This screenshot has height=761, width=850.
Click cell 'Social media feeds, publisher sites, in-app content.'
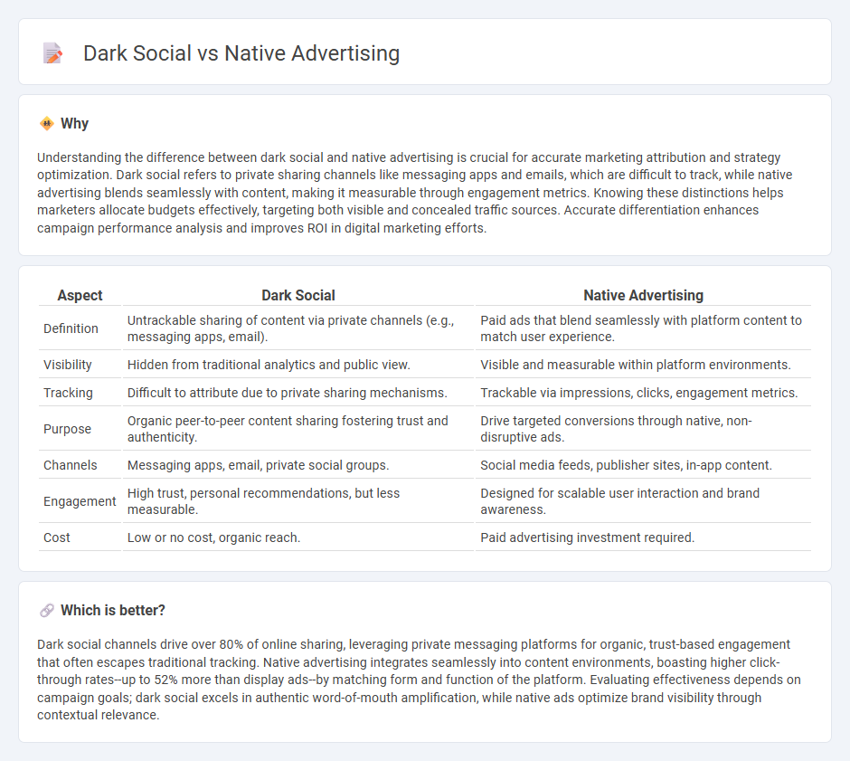click(x=643, y=465)
